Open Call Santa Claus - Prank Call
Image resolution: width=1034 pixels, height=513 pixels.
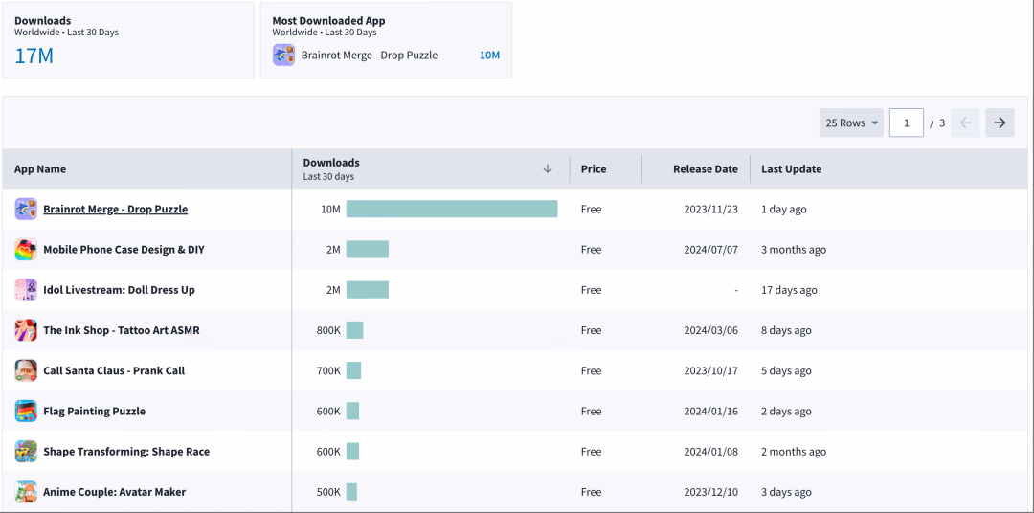(114, 370)
